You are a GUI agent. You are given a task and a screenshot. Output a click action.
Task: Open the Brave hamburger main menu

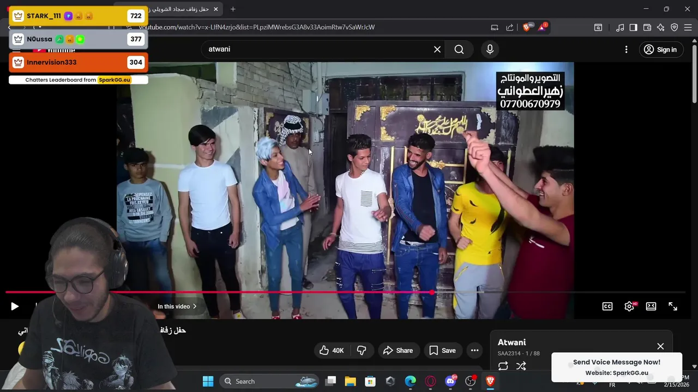point(688,27)
